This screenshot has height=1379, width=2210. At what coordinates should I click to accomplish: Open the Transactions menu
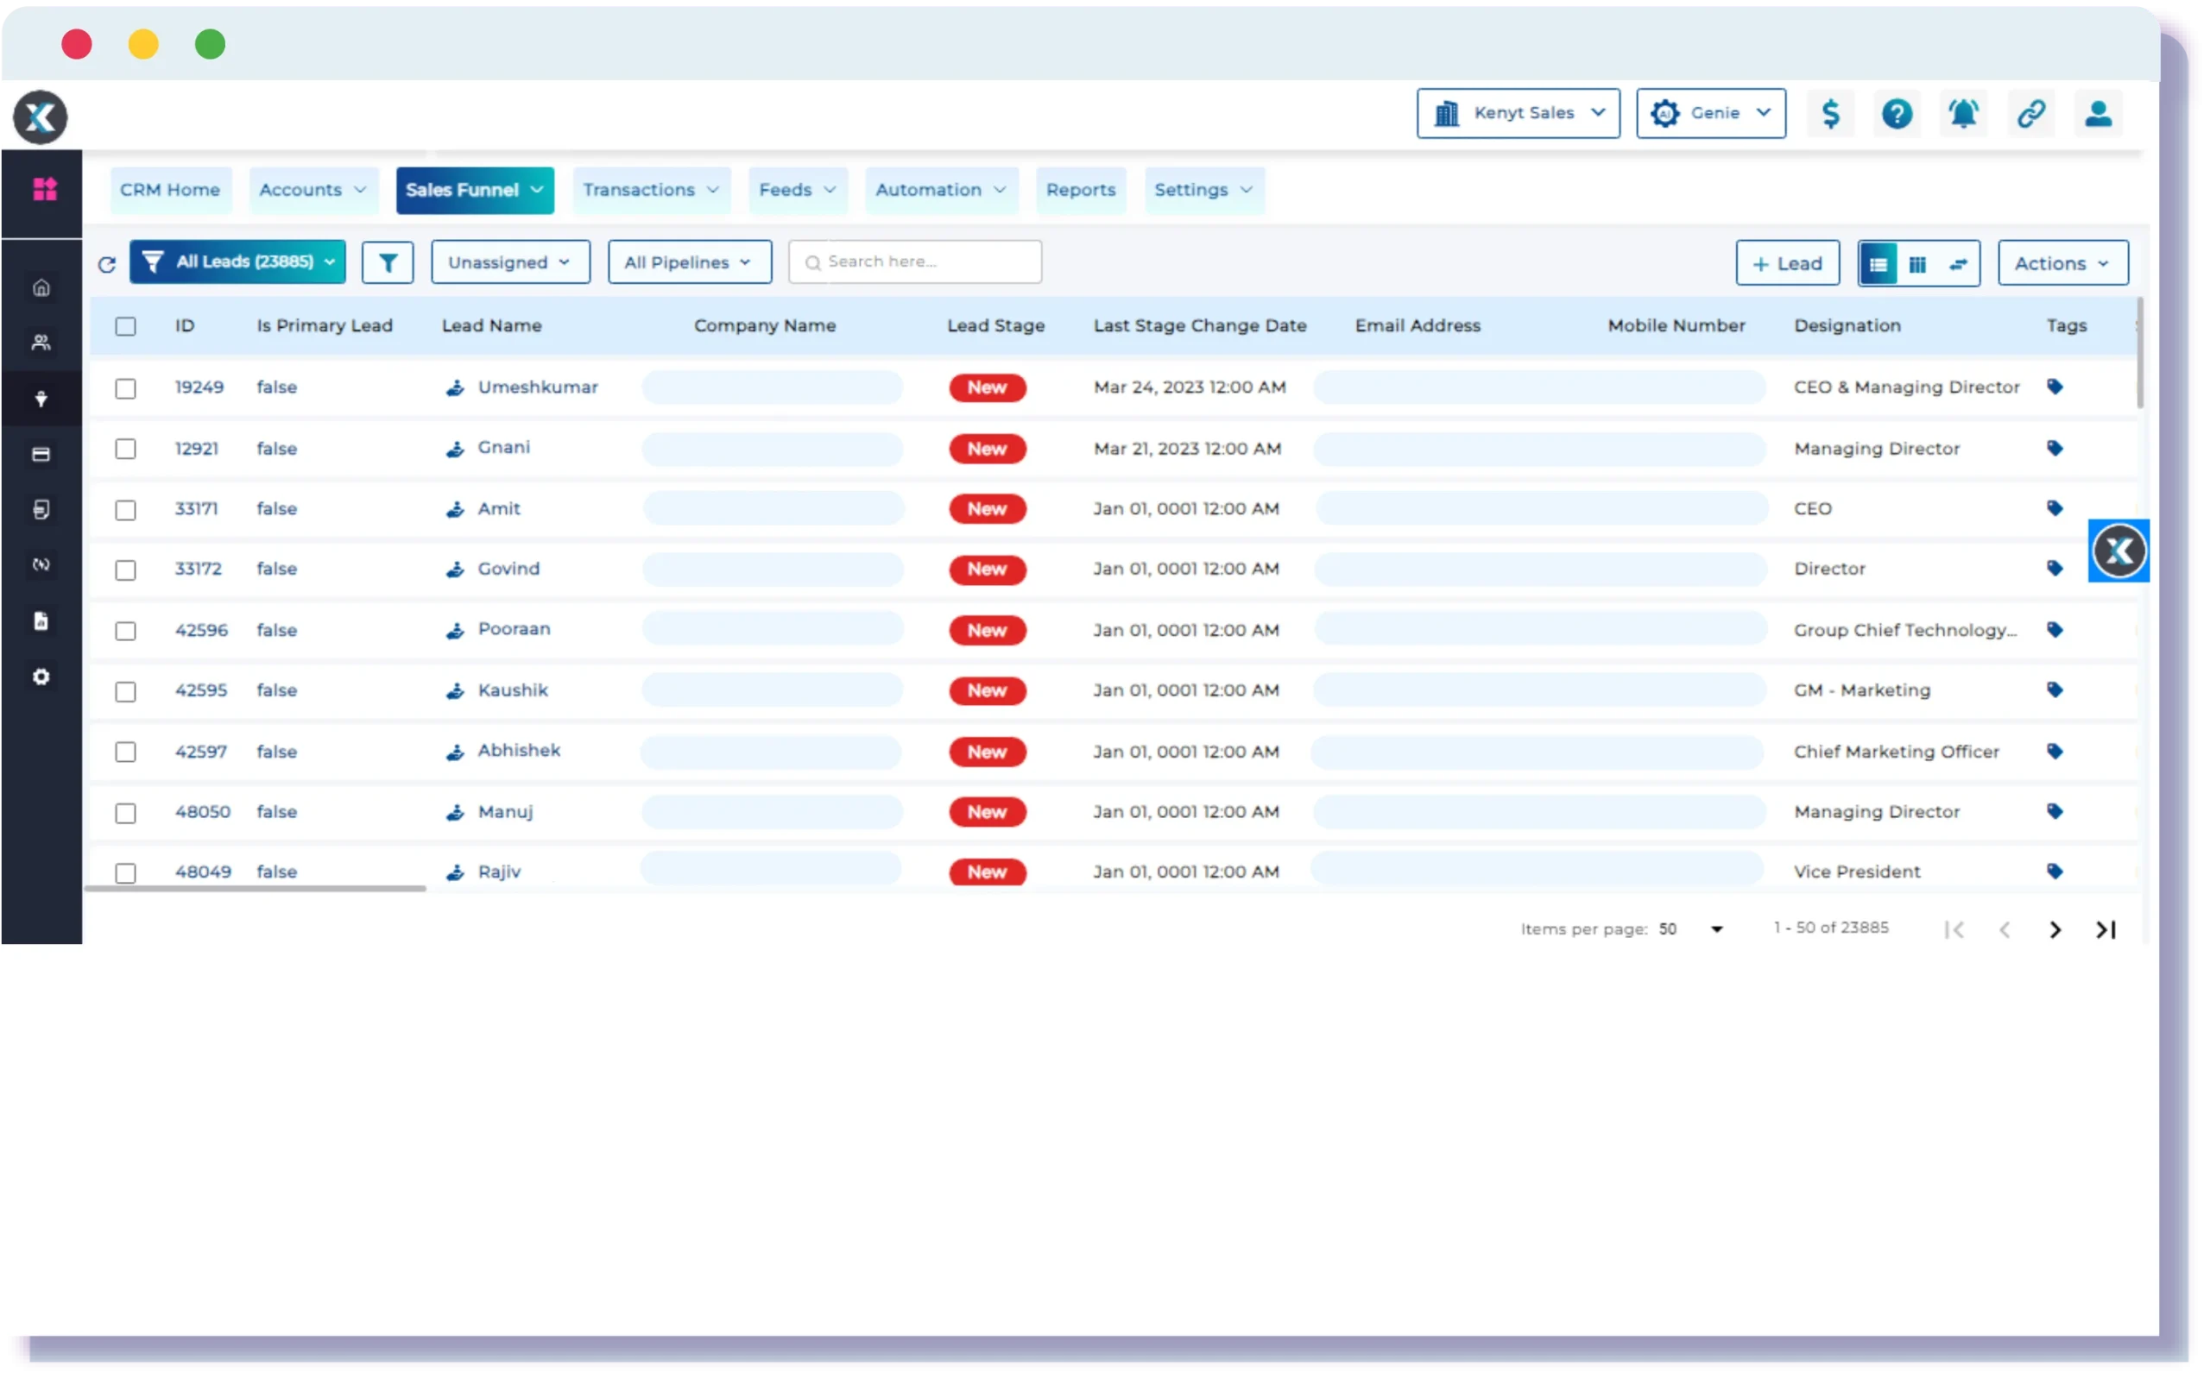[651, 190]
